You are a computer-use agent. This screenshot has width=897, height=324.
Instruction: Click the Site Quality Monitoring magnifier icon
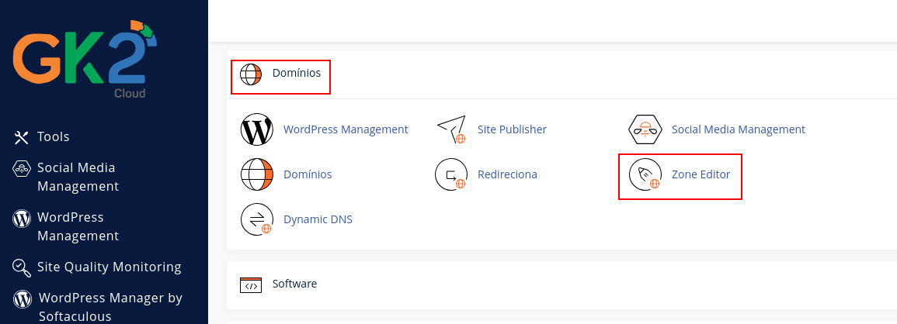[x=21, y=267]
